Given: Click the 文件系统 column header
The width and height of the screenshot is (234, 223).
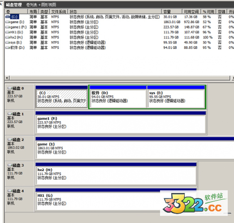Looking at the screenshot, I should (x=59, y=12).
